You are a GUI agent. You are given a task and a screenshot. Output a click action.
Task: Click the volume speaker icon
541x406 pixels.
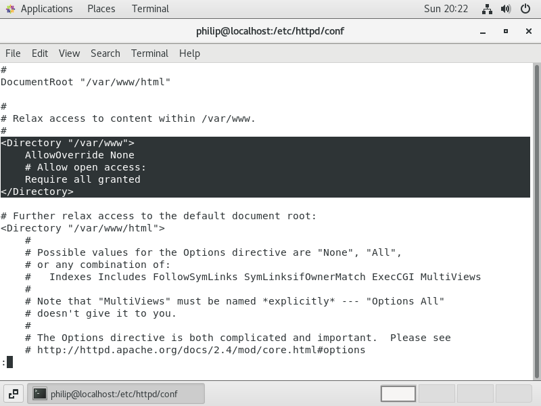click(x=506, y=9)
